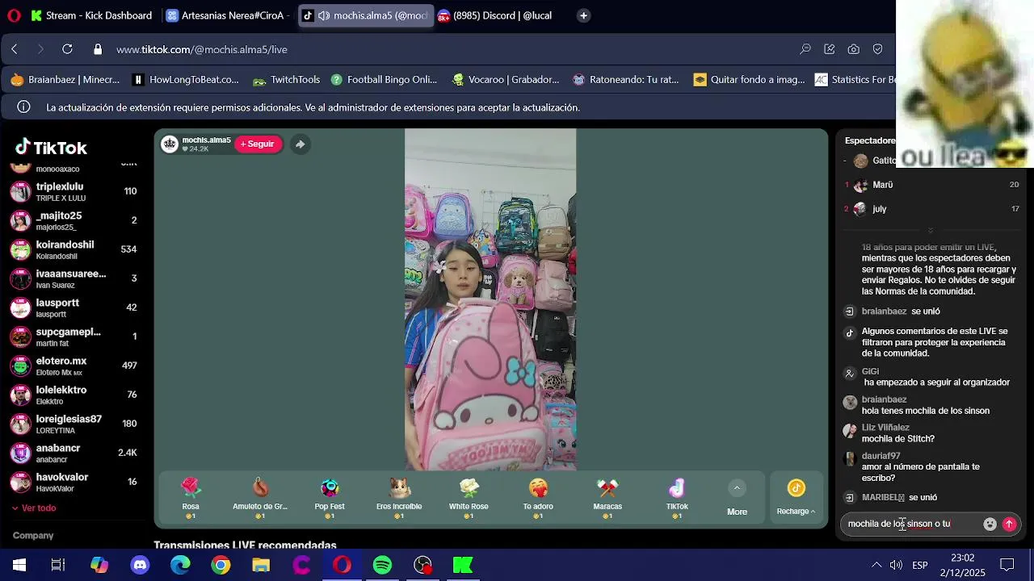
Task: Open the emoji picker in chat
Action: (990, 524)
